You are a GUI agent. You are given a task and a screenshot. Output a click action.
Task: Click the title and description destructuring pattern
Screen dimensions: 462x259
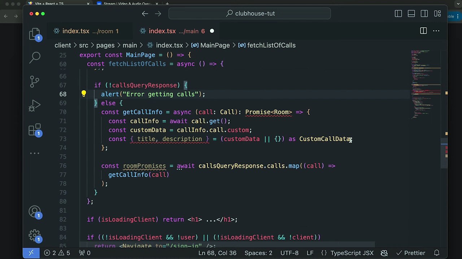[x=170, y=139]
